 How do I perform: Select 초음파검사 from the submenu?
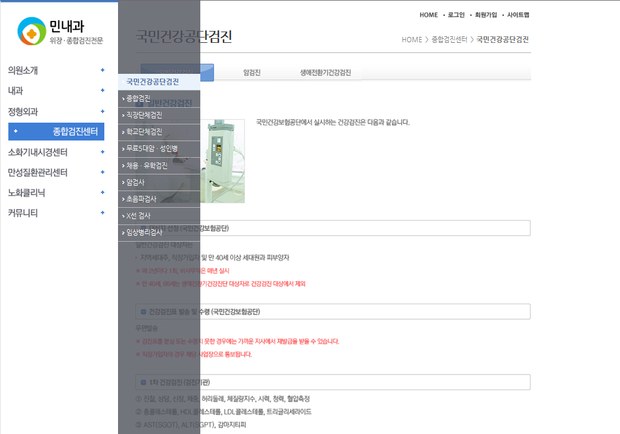[141, 199]
